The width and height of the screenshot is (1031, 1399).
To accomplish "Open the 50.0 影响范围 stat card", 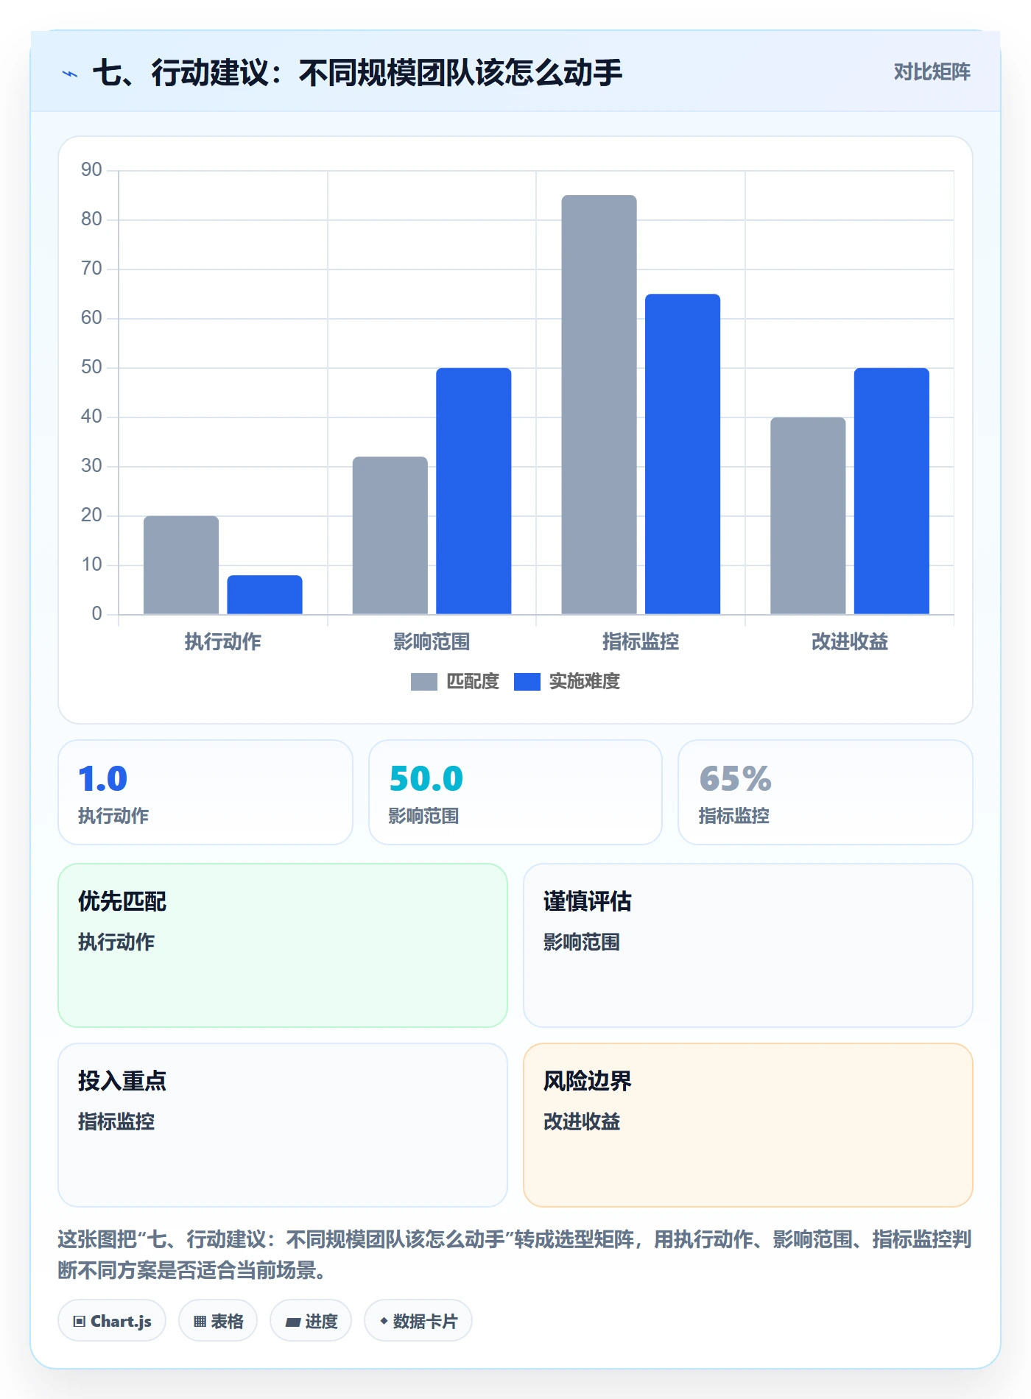I will [x=515, y=792].
